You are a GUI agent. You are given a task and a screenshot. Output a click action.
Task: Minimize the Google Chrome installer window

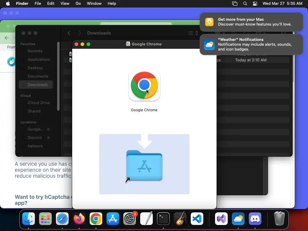pyautogui.click(x=82, y=44)
